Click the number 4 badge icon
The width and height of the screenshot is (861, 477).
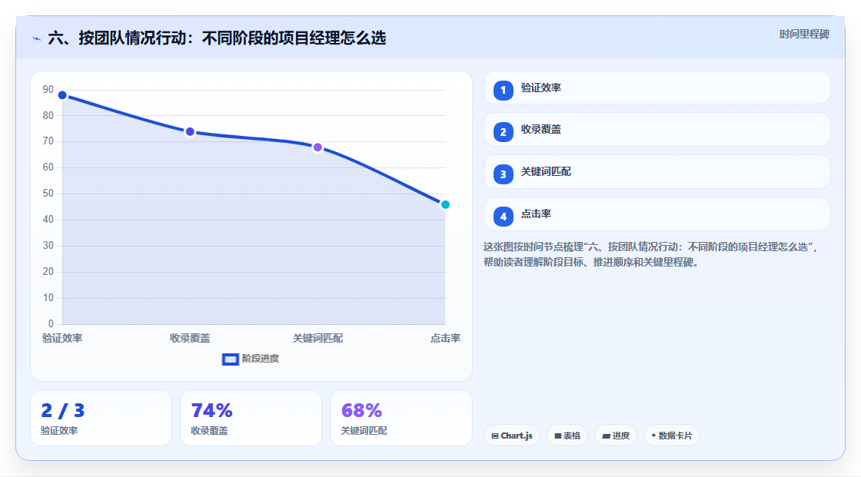(x=503, y=217)
